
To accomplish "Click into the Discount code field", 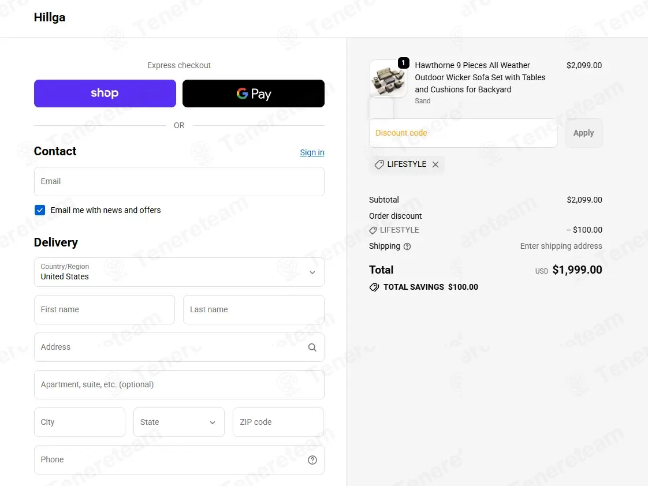I will point(463,133).
